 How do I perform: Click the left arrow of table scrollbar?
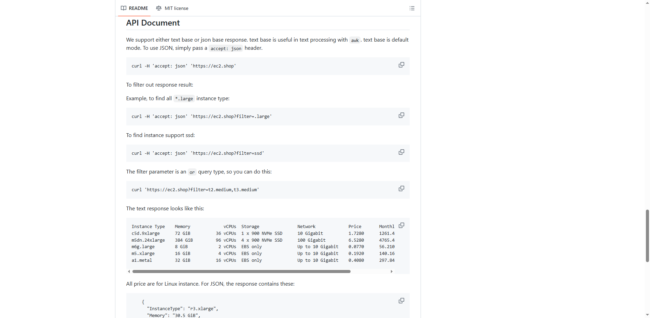coord(129,271)
